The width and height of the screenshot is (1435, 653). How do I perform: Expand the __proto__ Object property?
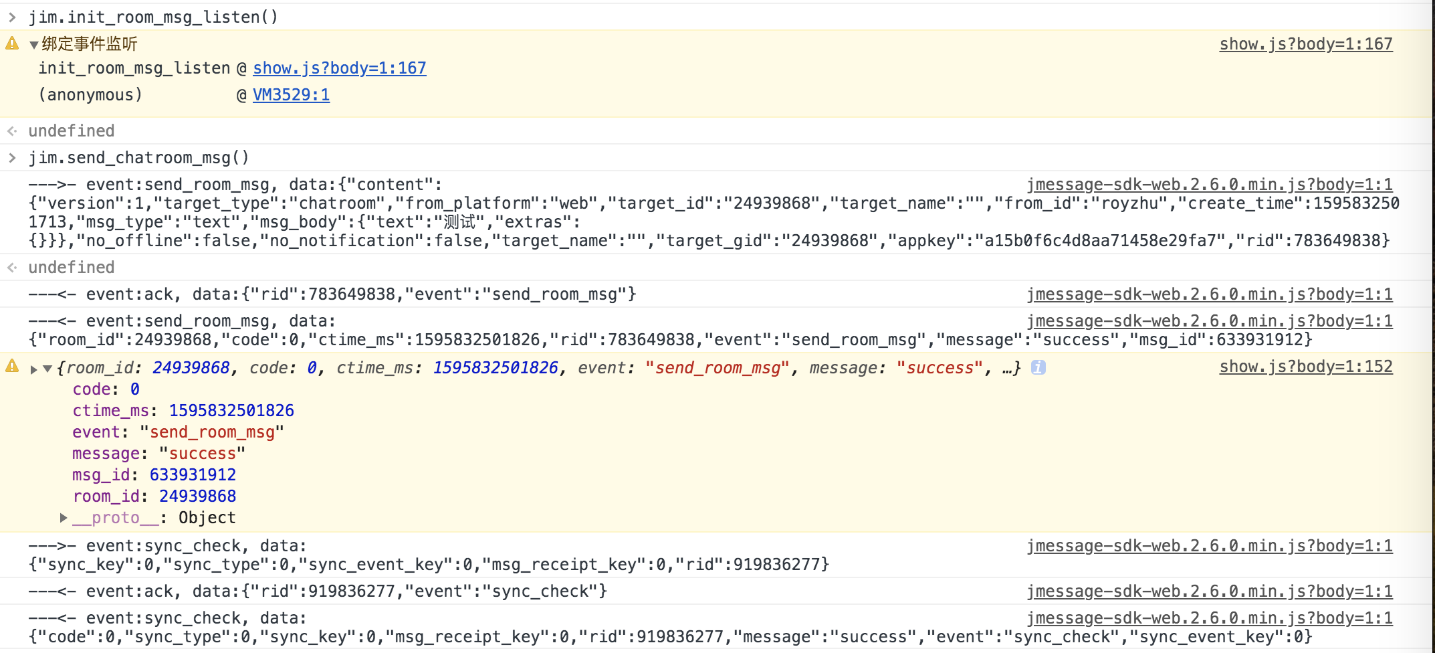(64, 518)
